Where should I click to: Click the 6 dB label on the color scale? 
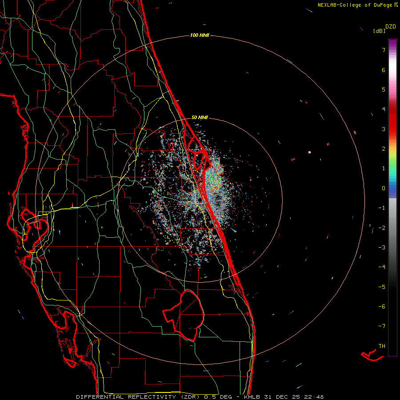click(x=384, y=70)
